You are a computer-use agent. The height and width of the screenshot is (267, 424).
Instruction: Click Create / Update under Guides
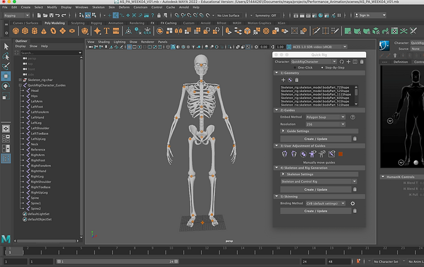coord(316,139)
